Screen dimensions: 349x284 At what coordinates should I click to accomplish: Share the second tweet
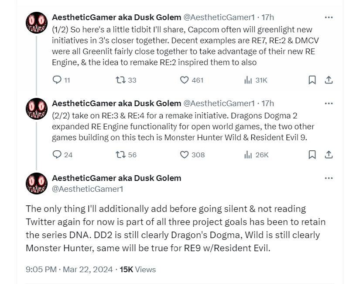coord(329,155)
